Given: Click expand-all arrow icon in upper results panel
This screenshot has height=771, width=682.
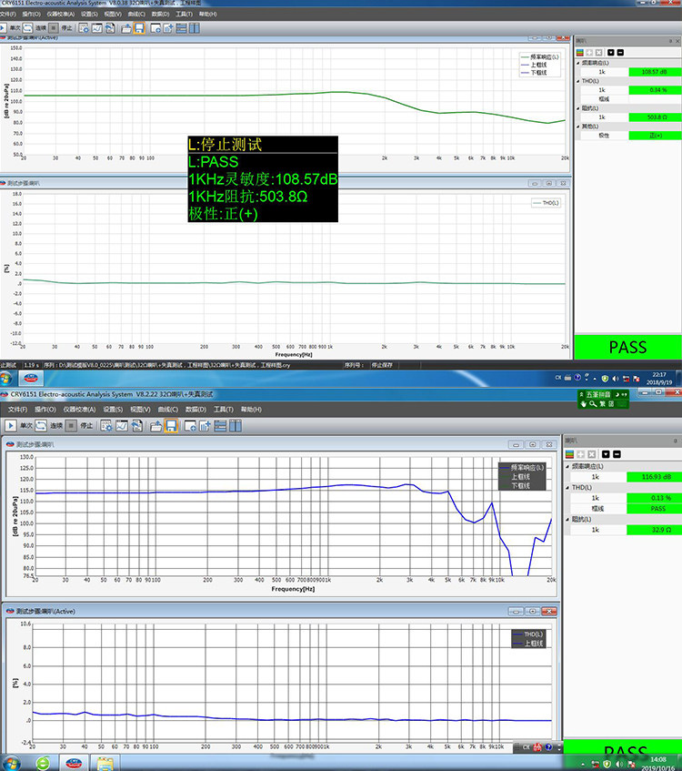Looking at the screenshot, I should click(611, 52).
